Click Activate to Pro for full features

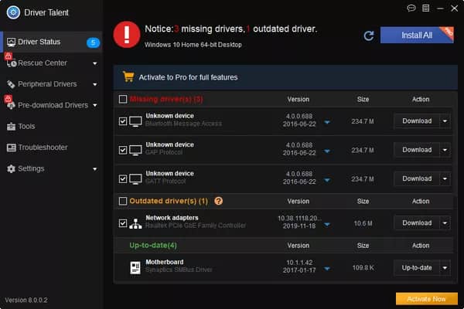[x=188, y=77]
